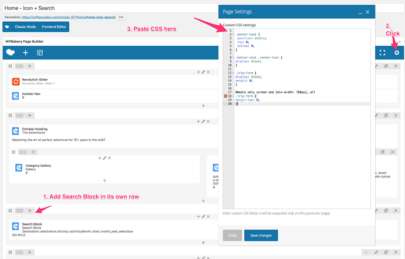Fold the .center-text block at line 8
The image size is (405, 259).
233,58
